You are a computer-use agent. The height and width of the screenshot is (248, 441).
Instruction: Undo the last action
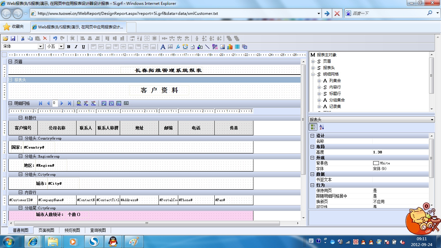(x=55, y=38)
